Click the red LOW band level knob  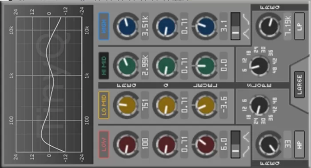coord(205,144)
